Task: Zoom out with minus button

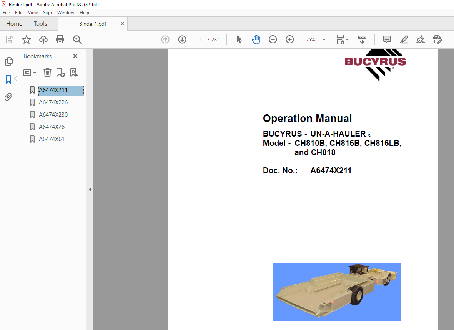Action: click(x=273, y=40)
